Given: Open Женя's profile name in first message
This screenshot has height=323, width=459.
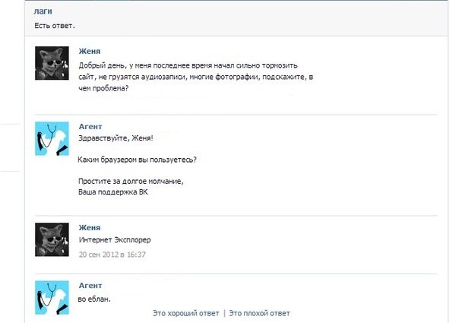Looking at the screenshot, I should click(x=90, y=51).
